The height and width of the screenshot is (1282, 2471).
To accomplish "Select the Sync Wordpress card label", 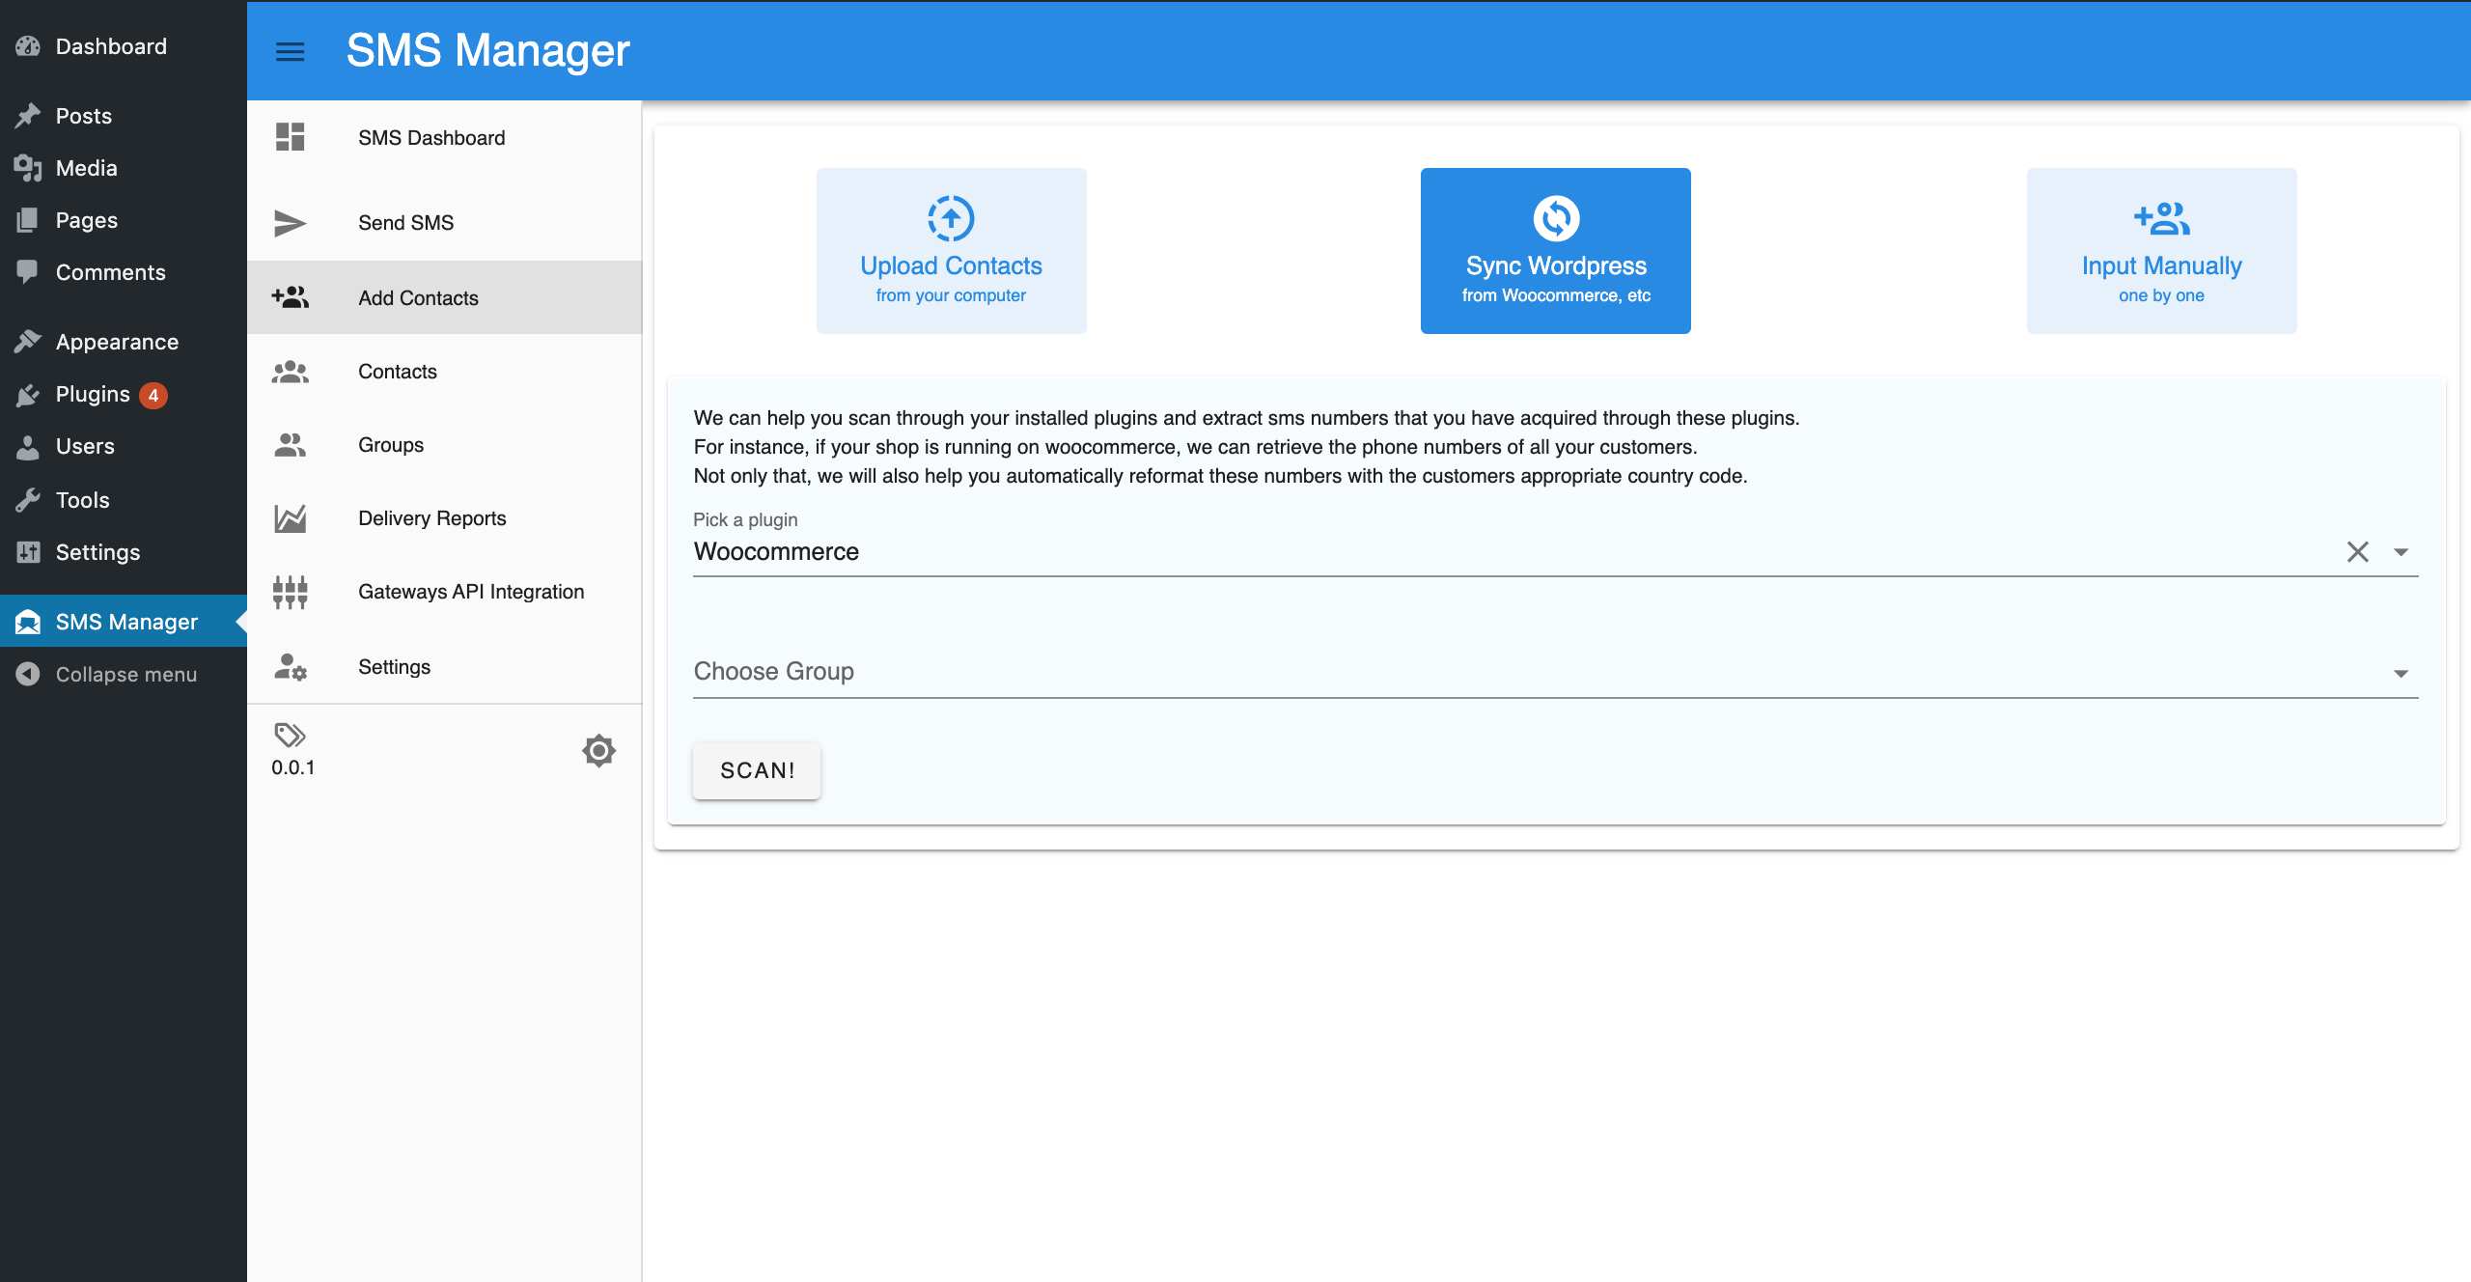I will (x=1556, y=265).
